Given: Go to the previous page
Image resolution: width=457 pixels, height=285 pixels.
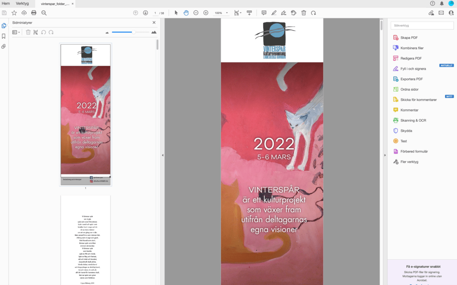Looking at the screenshot, I should 135,13.
